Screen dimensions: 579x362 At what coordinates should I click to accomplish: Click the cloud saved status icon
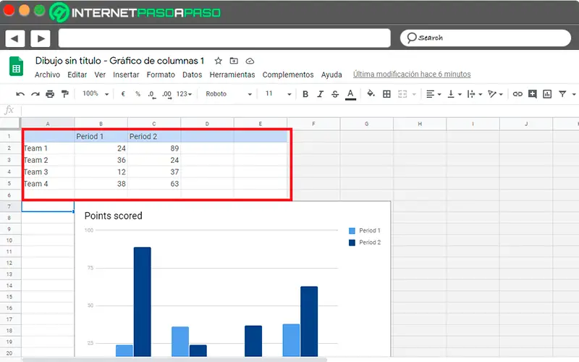[x=250, y=61]
